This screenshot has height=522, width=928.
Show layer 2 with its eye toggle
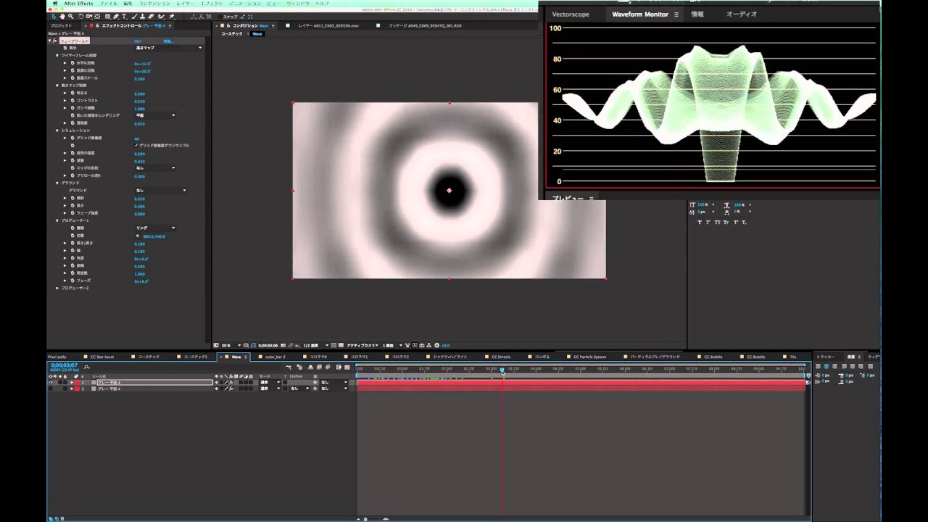[x=50, y=389]
